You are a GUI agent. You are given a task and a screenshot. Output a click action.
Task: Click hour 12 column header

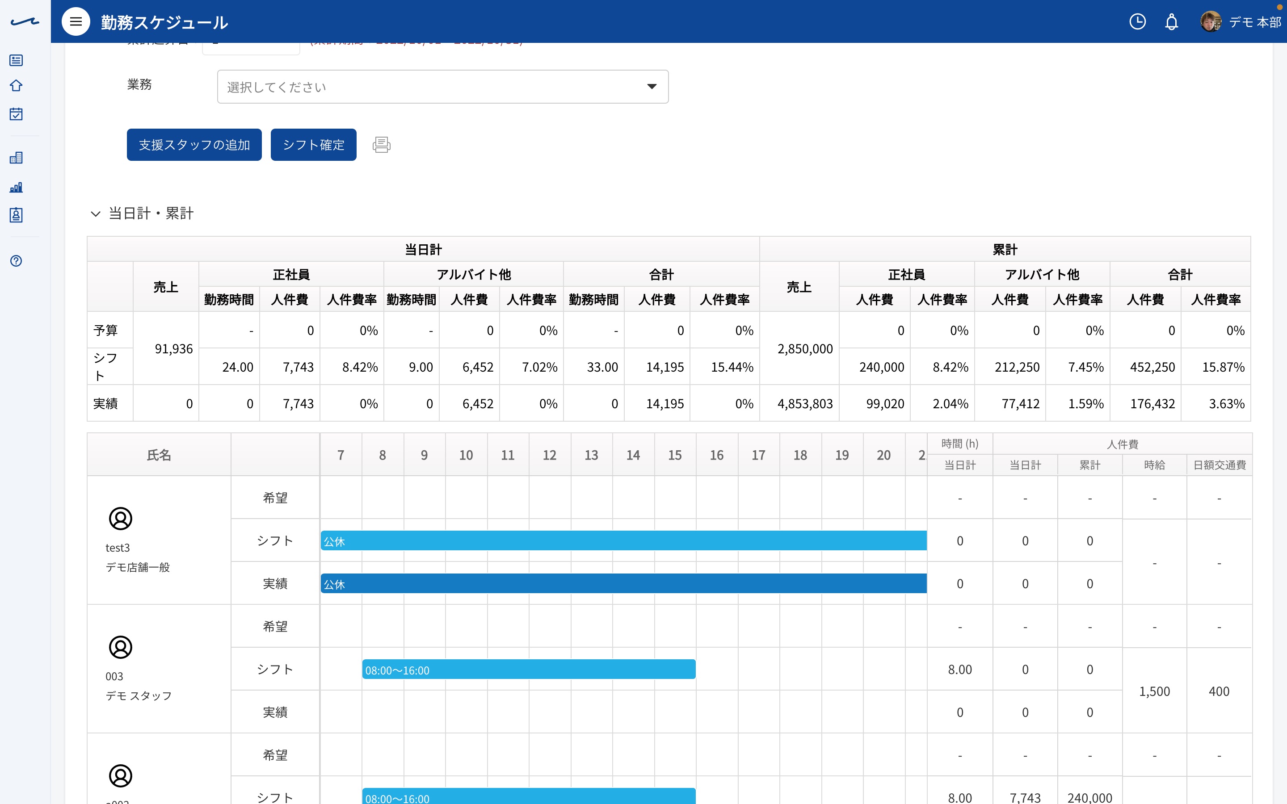(549, 455)
